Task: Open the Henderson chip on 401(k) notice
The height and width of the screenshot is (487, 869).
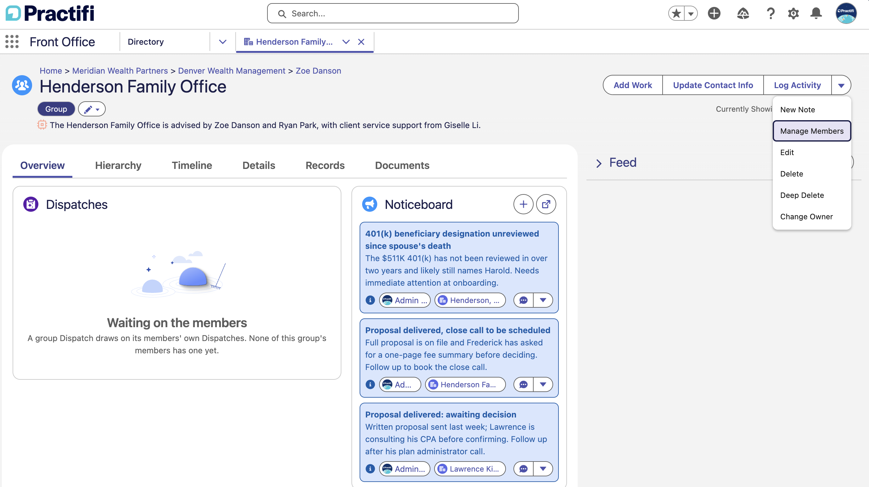Action: [x=470, y=300]
